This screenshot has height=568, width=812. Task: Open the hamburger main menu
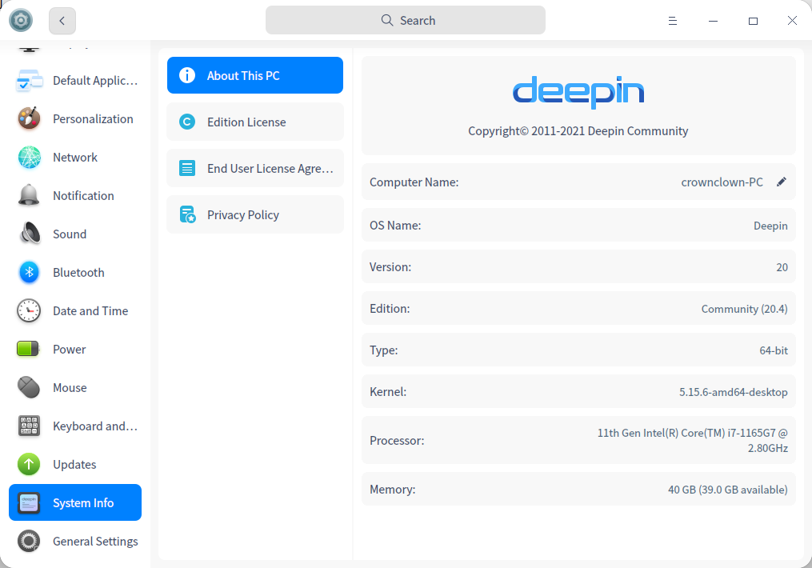pyautogui.click(x=672, y=21)
